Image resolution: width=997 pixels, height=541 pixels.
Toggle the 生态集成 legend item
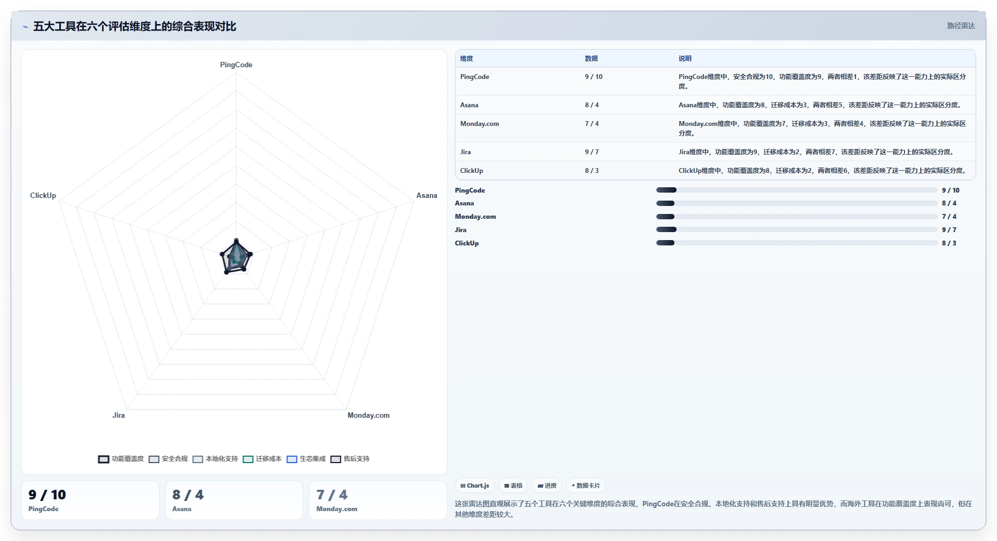click(x=306, y=459)
